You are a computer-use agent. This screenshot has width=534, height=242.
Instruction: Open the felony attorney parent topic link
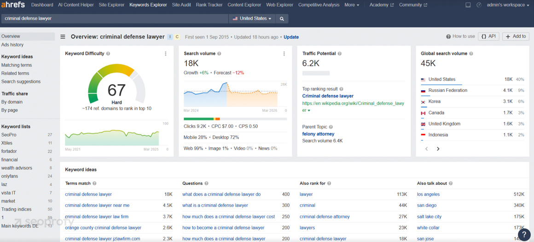(x=318, y=134)
